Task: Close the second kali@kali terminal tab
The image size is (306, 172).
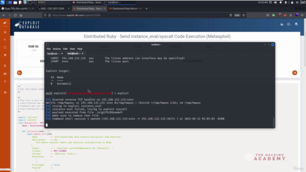Action: tap(83, 54)
